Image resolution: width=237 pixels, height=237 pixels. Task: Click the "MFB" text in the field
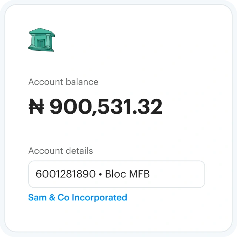pyautogui.click(x=139, y=174)
